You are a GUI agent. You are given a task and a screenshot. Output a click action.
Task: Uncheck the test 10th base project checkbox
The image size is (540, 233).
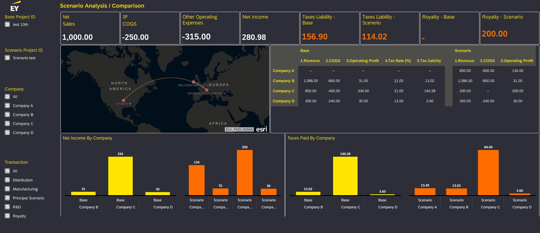[x=7, y=24]
